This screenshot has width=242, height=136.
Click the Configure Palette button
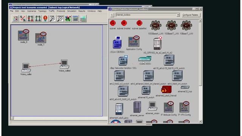tap(191, 15)
